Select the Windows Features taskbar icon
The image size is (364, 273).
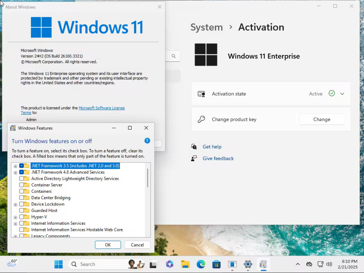pos(263,264)
